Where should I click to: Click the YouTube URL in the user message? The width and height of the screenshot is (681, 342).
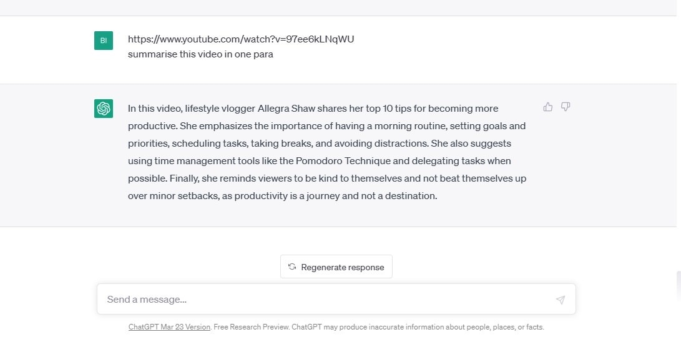[241, 39]
